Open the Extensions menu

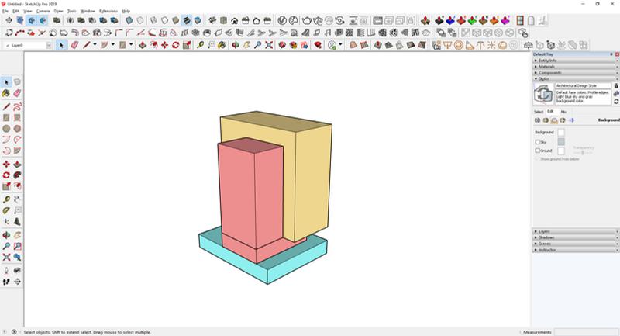click(108, 11)
